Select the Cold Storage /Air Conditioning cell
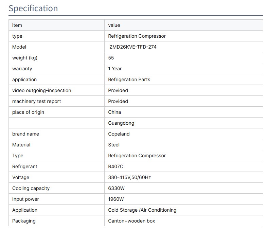 tap(142, 210)
